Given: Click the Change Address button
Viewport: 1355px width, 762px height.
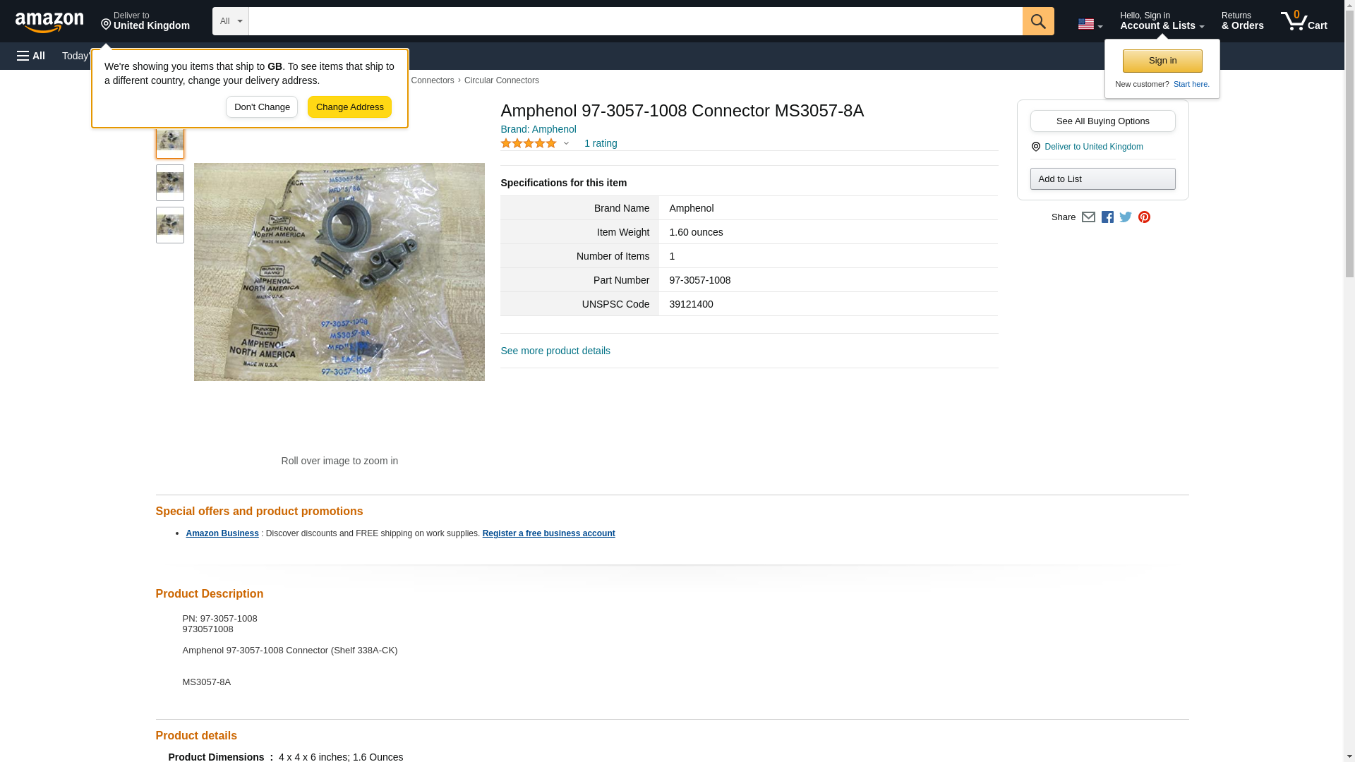Looking at the screenshot, I should pyautogui.click(x=349, y=107).
